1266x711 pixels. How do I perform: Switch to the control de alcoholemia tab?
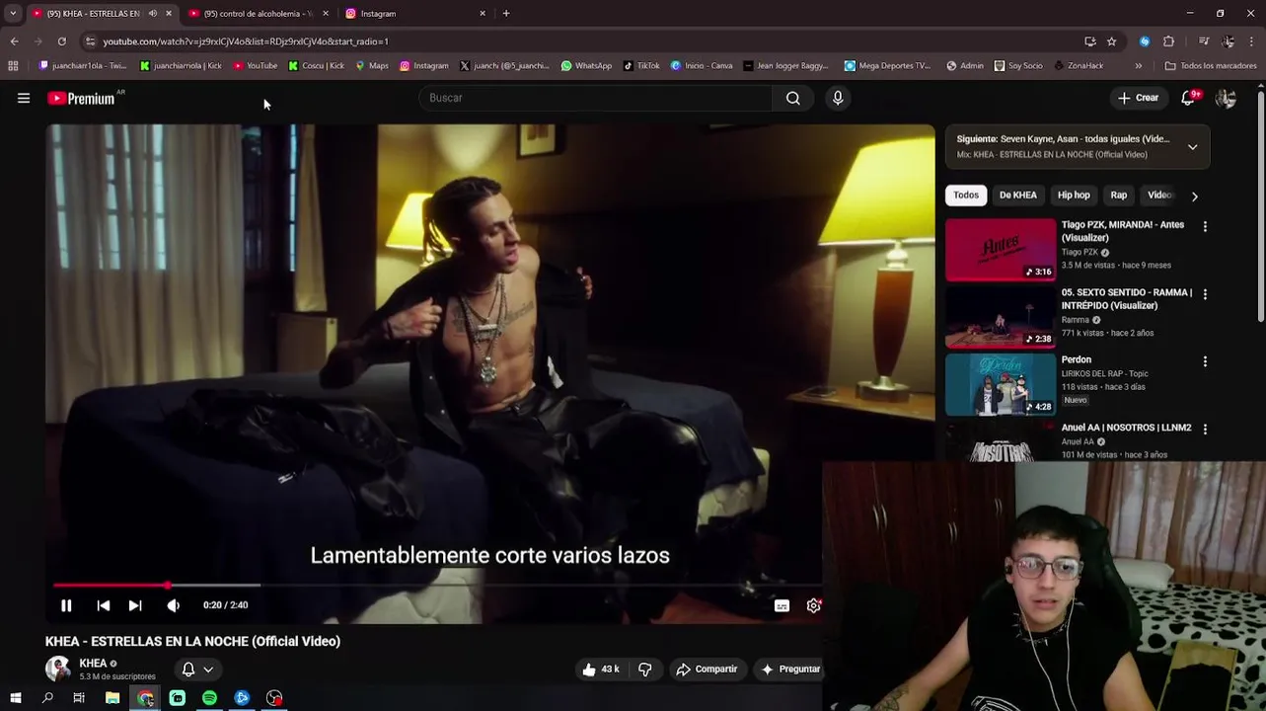259,14
